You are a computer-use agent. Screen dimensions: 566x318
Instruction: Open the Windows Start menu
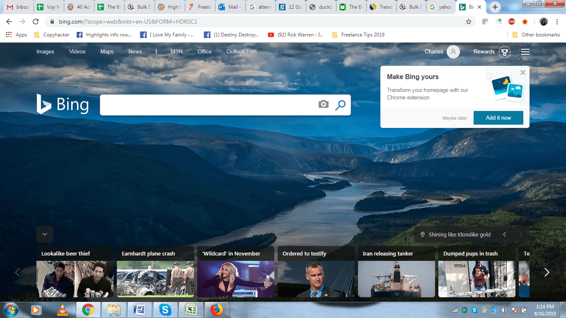click(x=11, y=310)
